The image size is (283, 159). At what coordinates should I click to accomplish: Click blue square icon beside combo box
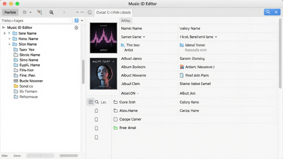coord(77,20)
